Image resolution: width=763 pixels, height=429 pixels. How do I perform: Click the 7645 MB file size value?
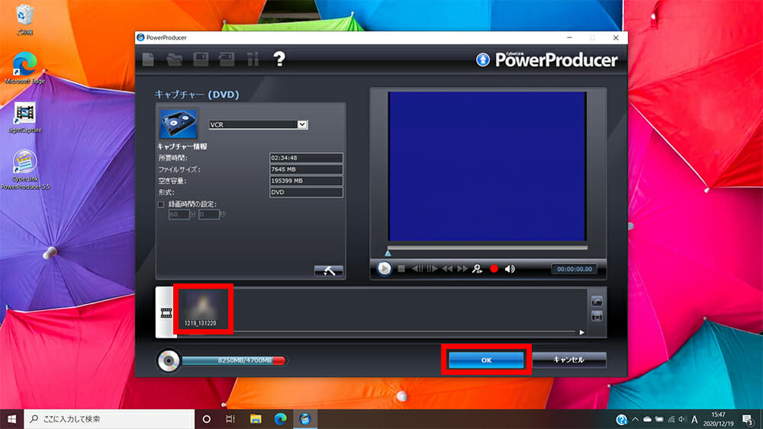point(306,170)
